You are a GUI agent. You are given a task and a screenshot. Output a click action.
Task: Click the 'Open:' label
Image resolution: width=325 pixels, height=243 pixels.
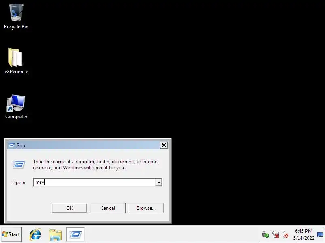(19, 183)
